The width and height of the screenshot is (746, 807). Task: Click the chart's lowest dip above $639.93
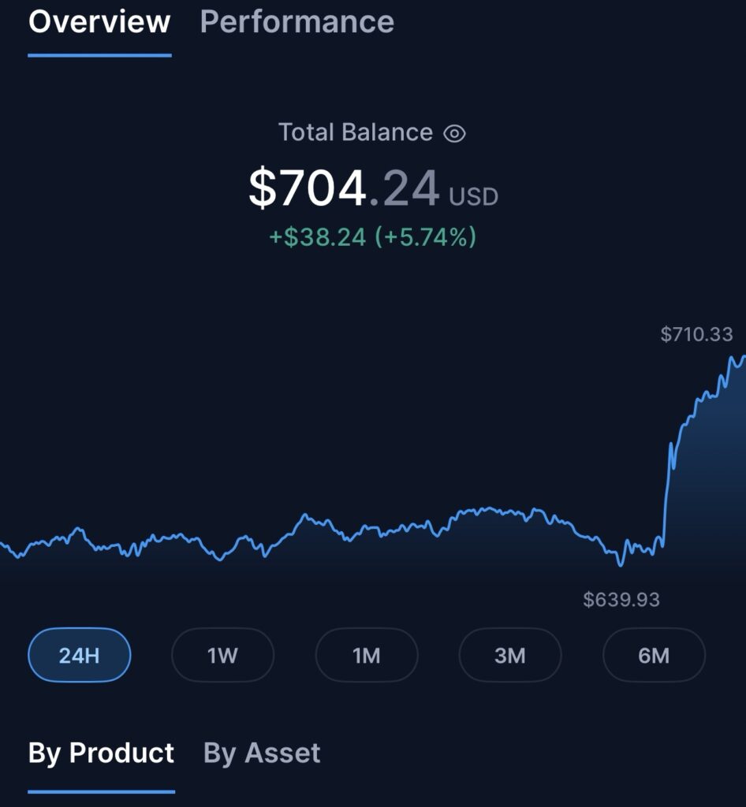tap(621, 564)
